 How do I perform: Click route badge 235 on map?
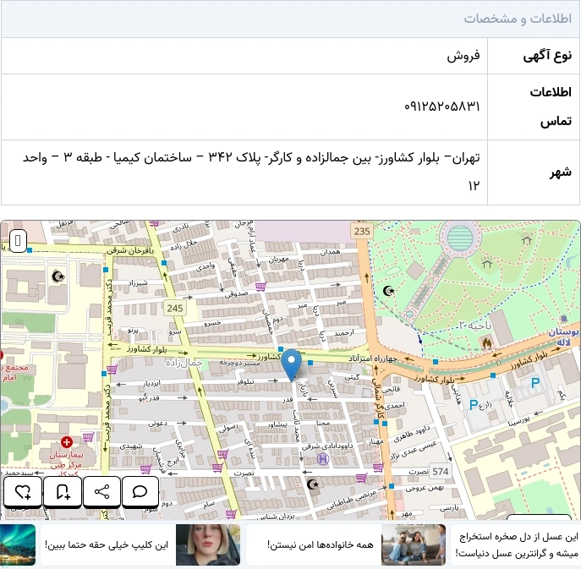click(362, 231)
